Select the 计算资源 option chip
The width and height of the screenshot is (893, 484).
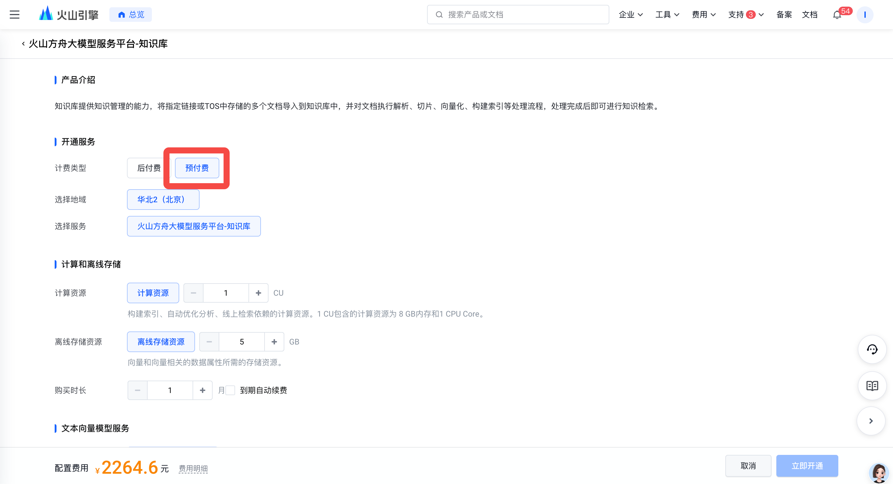coord(153,293)
